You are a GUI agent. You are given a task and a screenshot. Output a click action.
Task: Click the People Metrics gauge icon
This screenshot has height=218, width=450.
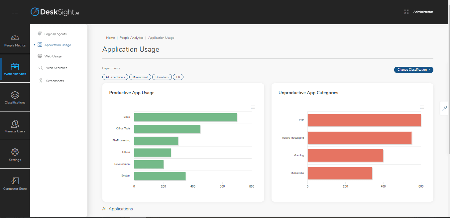tap(15, 38)
